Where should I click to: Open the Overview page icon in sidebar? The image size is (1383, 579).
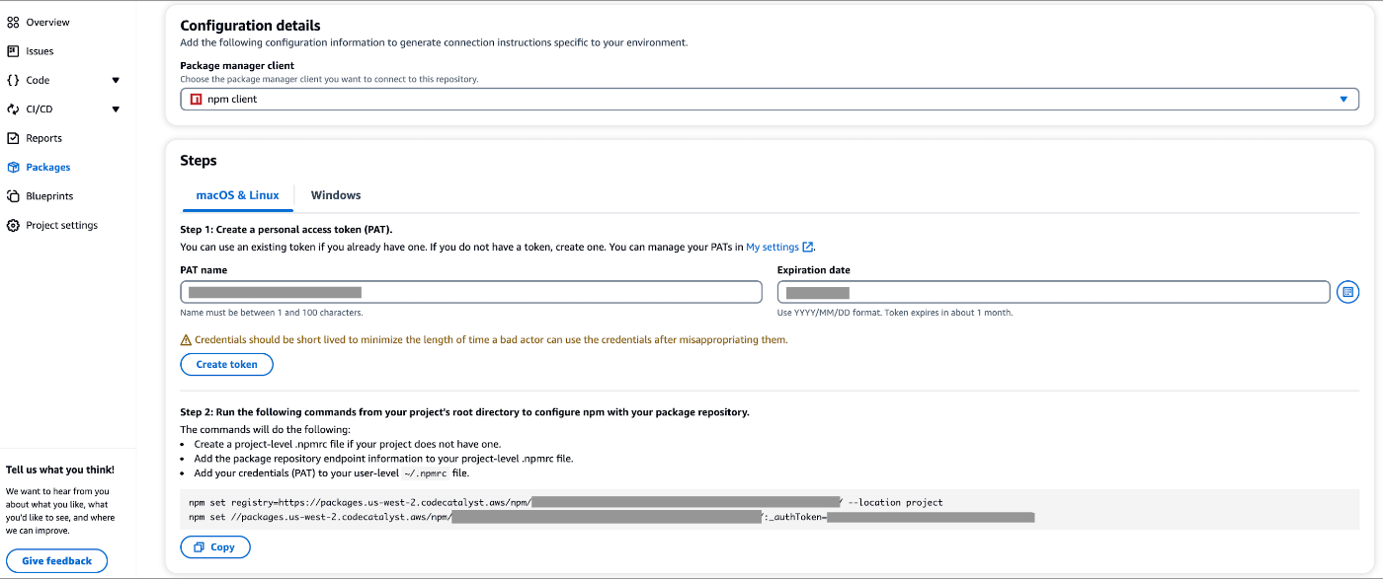tap(13, 22)
